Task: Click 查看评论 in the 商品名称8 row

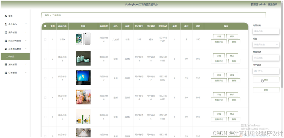Action: click(x=219, y=61)
